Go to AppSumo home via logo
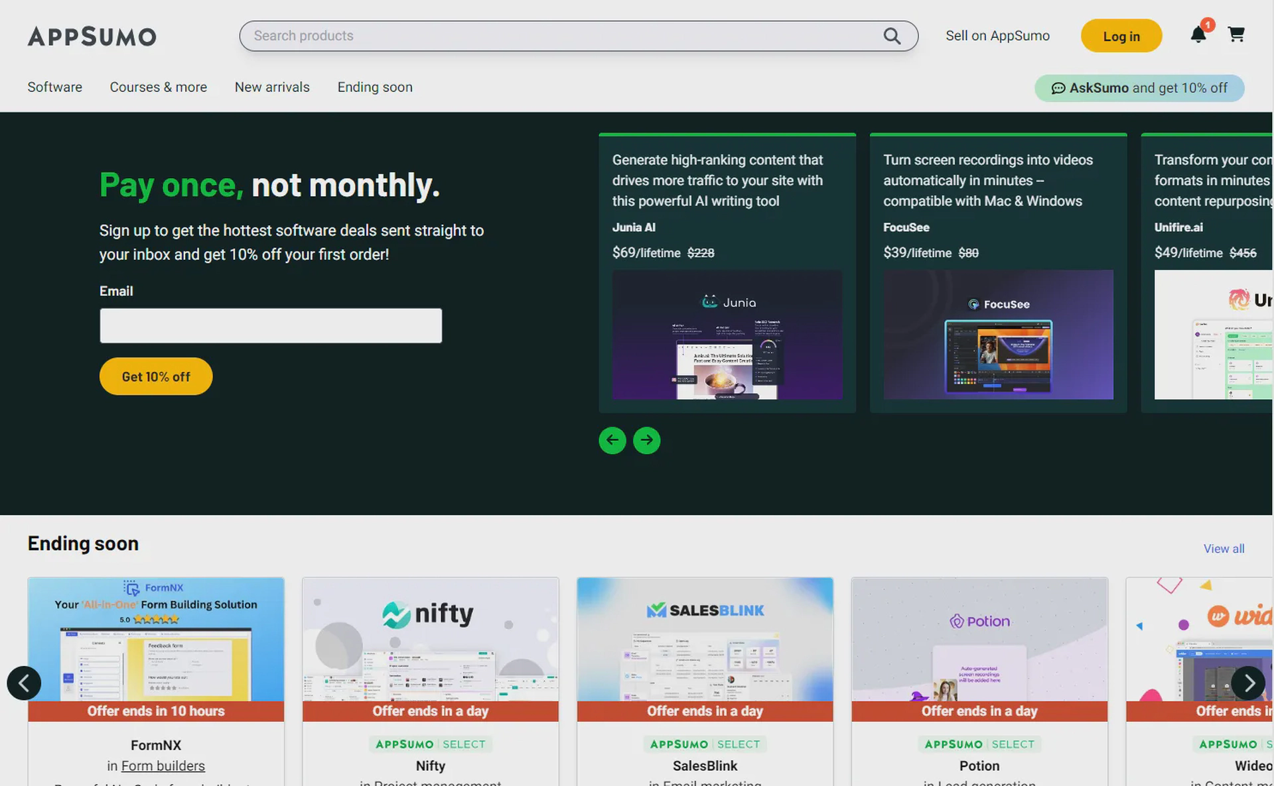 92,36
